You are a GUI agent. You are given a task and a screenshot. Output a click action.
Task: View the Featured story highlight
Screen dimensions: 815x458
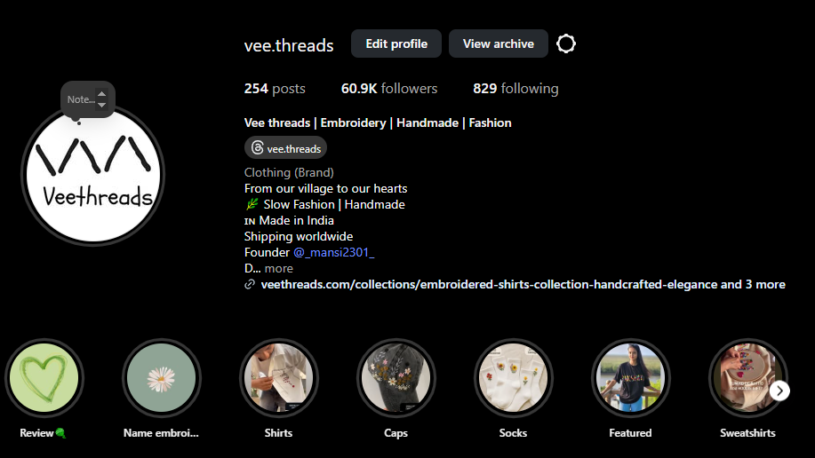(631, 377)
